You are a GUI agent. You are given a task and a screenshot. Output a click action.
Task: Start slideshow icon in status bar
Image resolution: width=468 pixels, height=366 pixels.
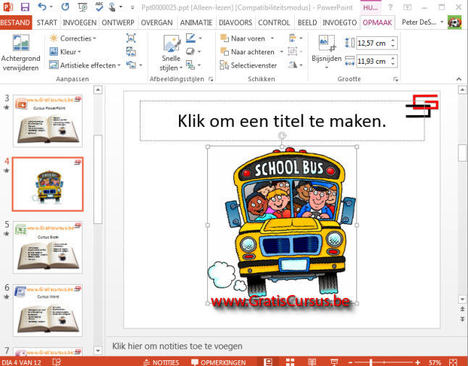pyautogui.click(x=334, y=362)
